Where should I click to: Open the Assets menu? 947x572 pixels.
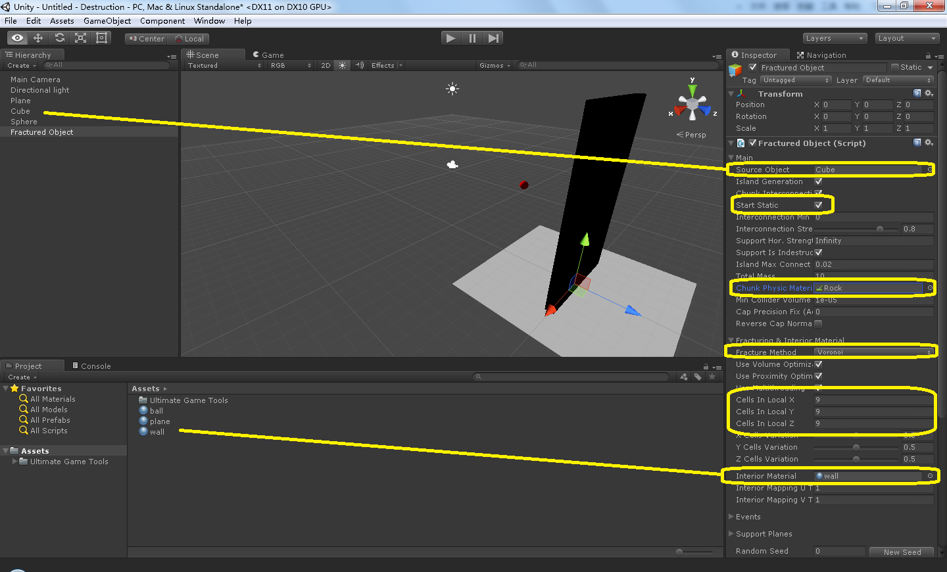62,21
